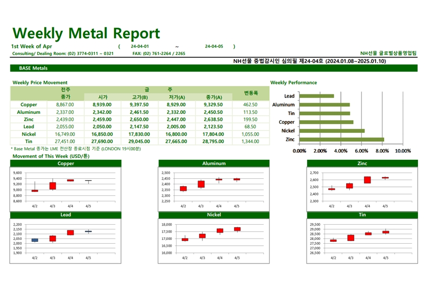Click the Lead chart title bar

click(65, 215)
